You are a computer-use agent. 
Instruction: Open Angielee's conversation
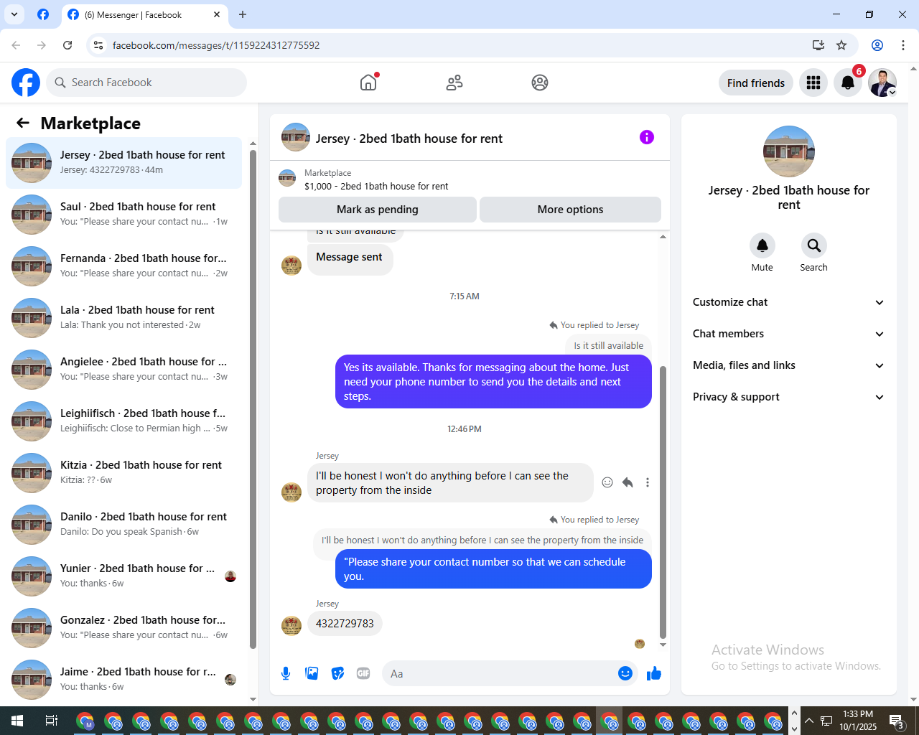tap(123, 370)
